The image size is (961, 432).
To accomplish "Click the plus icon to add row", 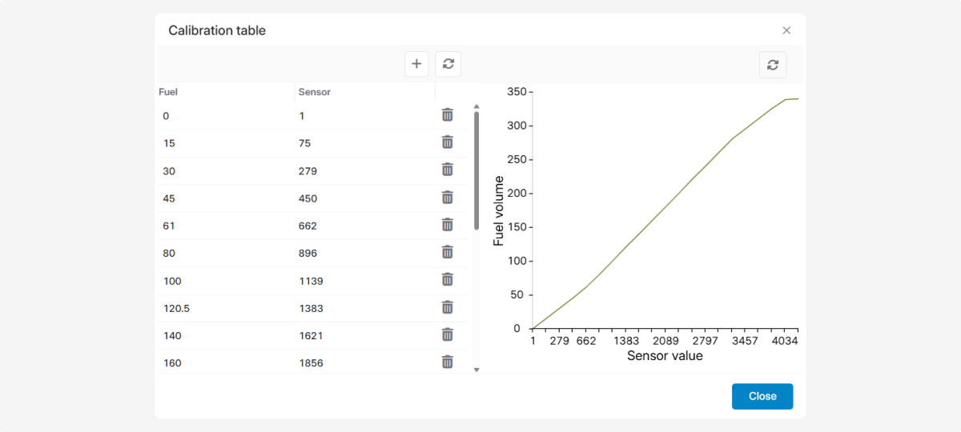I will tap(416, 64).
